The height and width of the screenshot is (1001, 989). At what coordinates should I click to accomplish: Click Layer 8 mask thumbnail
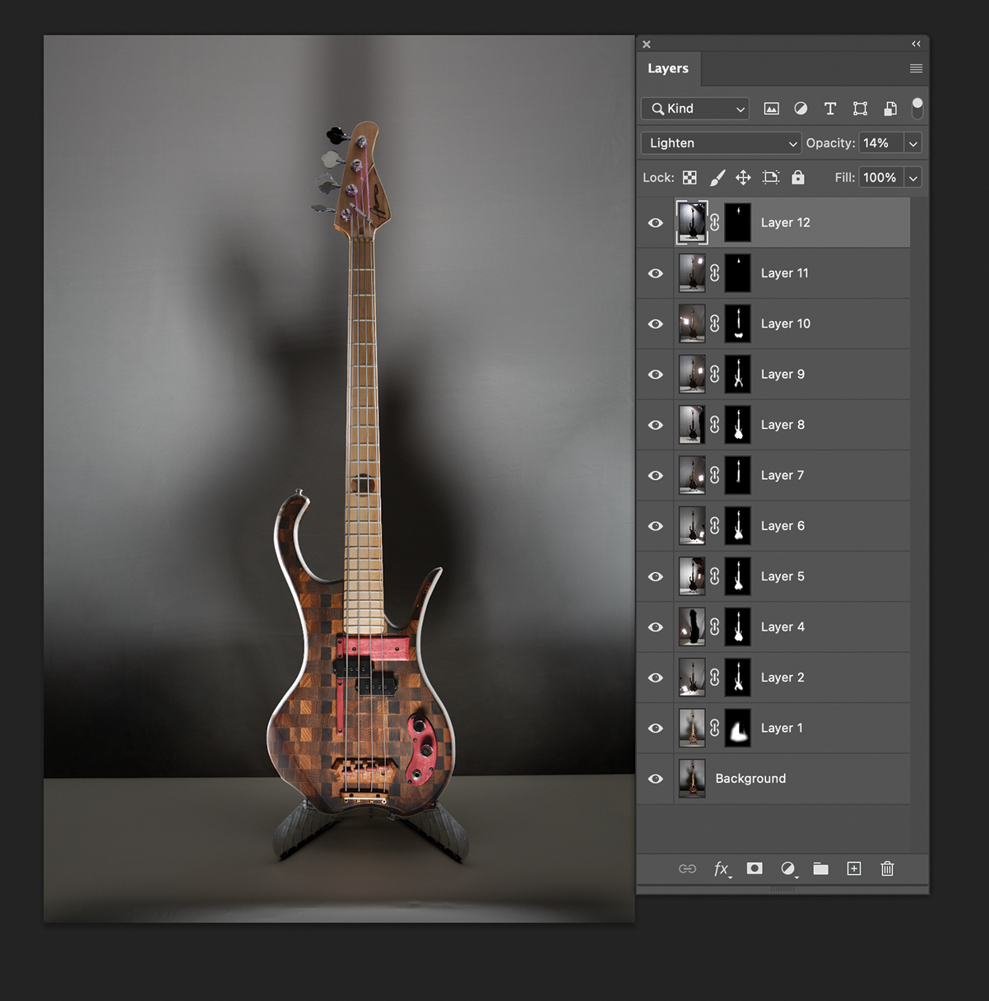738,425
